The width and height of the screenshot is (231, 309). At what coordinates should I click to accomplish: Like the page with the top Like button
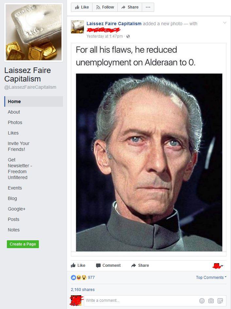82,7
